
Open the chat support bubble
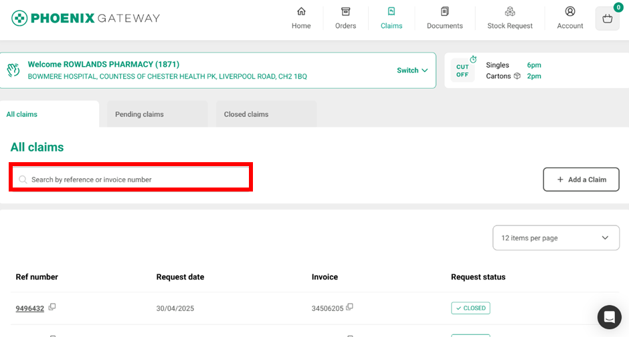pyautogui.click(x=609, y=317)
